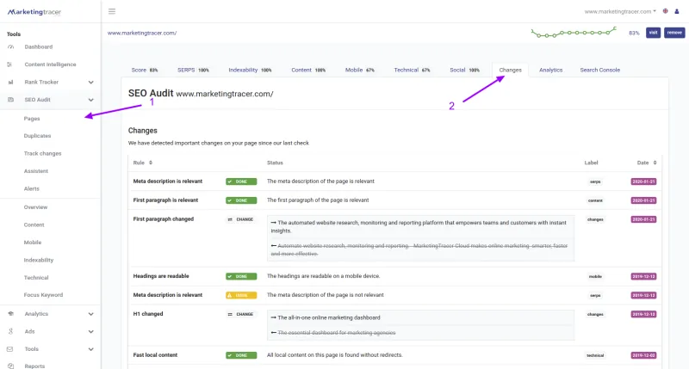
Task: Click the content label tag
Action: tap(595, 200)
